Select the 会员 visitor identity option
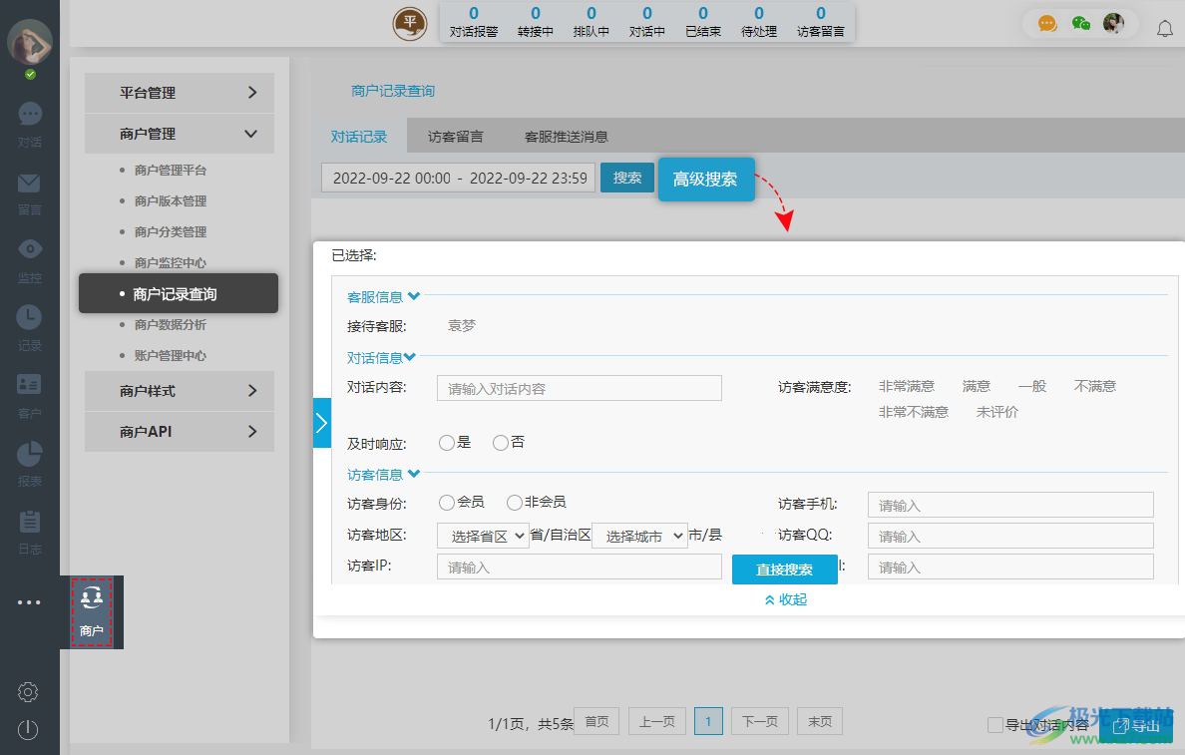 point(447,503)
